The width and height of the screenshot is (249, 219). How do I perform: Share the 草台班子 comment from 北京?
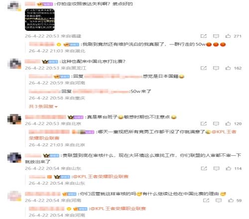204,123
